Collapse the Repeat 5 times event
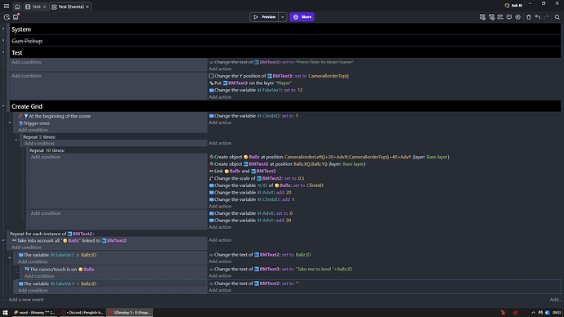Viewport: 564px width, 317px height. (16, 140)
